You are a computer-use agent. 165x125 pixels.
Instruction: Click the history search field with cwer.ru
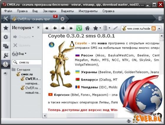tap(27, 62)
